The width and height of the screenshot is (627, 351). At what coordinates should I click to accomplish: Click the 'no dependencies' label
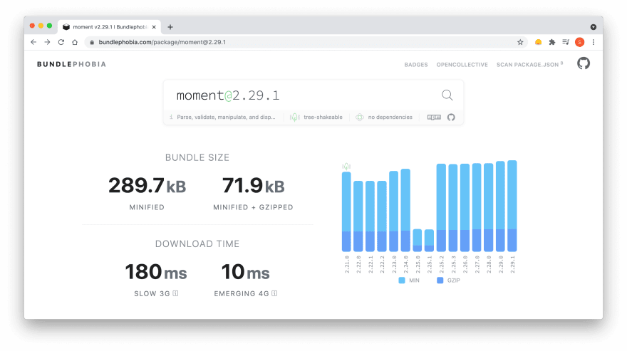390,117
